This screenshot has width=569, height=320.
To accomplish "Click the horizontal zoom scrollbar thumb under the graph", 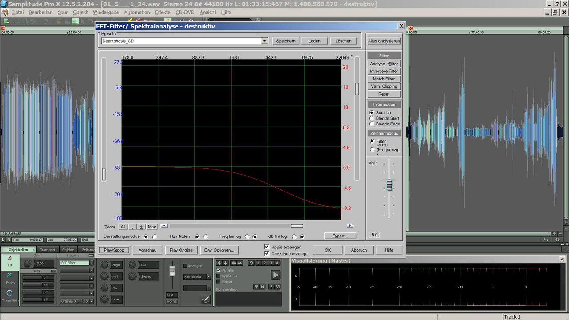I will [297, 226].
